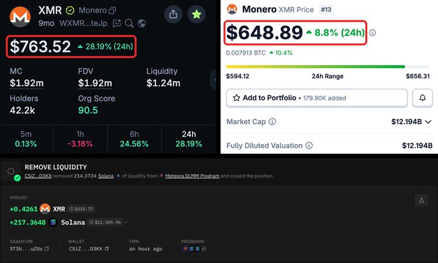Toggle the green star favorite button
Screen dimensions: 438x263
click(196, 14)
